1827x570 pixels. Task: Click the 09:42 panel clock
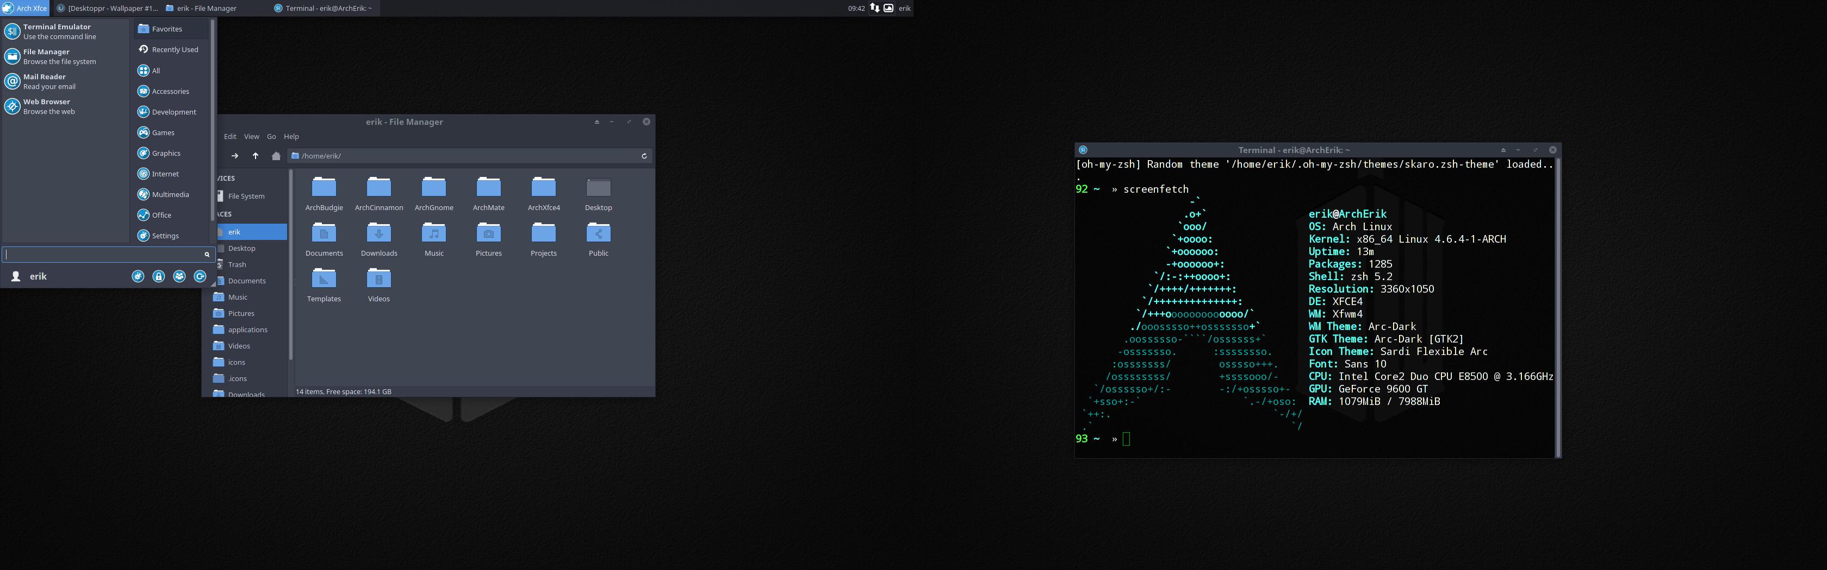coord(856,9)
